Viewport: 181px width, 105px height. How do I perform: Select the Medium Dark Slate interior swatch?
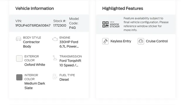[x=19, y=77]
